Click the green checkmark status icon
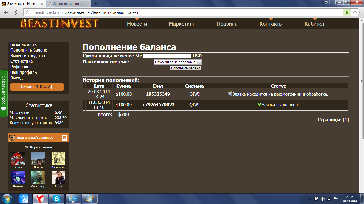The width and height of the screenshot is (364, 204). click(x=260, y=104)
